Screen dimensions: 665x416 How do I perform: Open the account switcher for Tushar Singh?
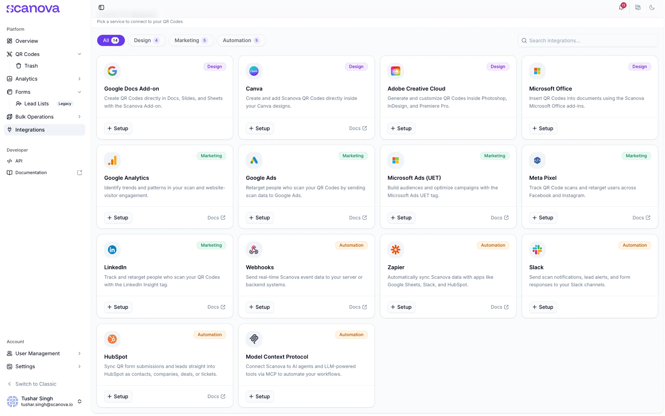pyautogui.click(x=79, y=401)
